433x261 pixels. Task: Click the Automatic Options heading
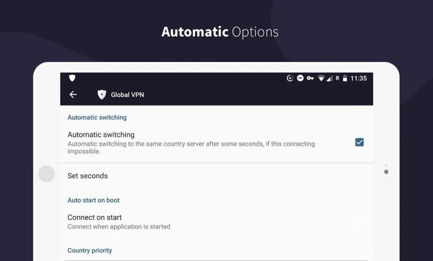tap(220, 32)
